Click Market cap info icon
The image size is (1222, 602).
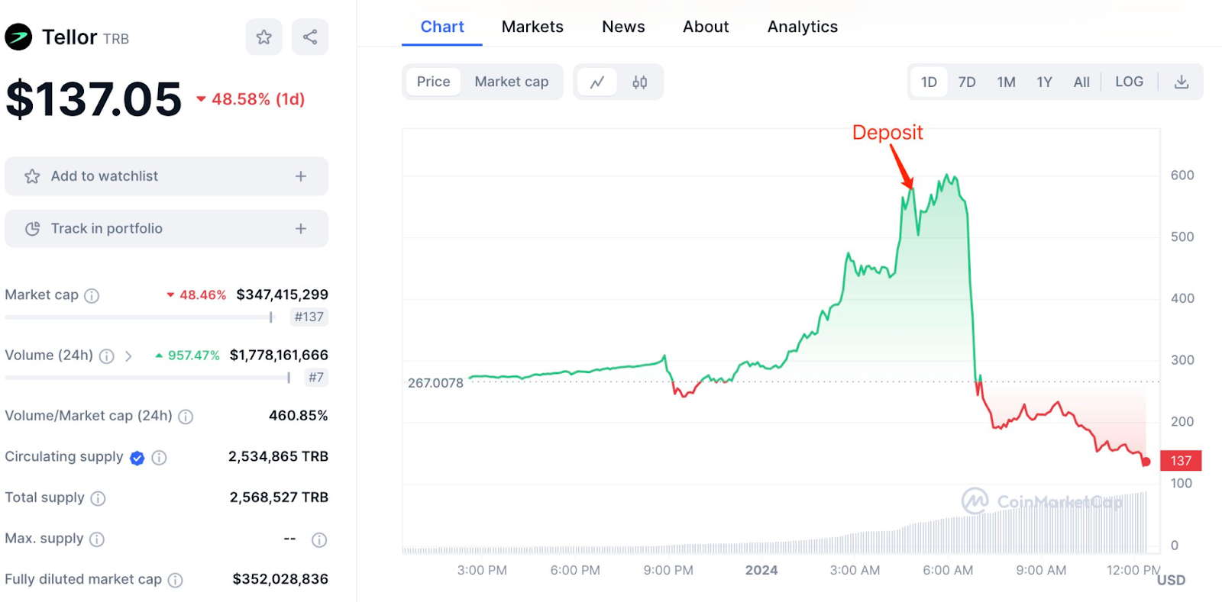92,295
